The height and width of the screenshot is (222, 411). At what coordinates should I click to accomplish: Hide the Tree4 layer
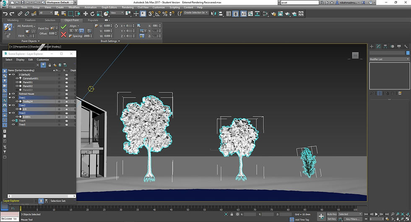(x=13, y=121)
